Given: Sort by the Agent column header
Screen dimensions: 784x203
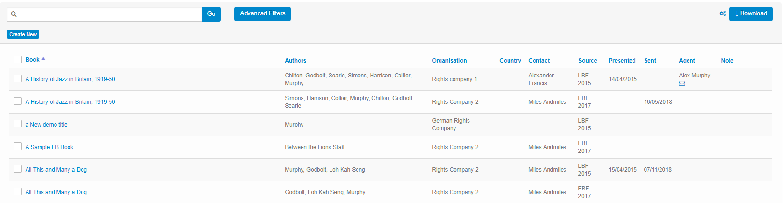Looking at the screenshot, I should tap(687, 61).
